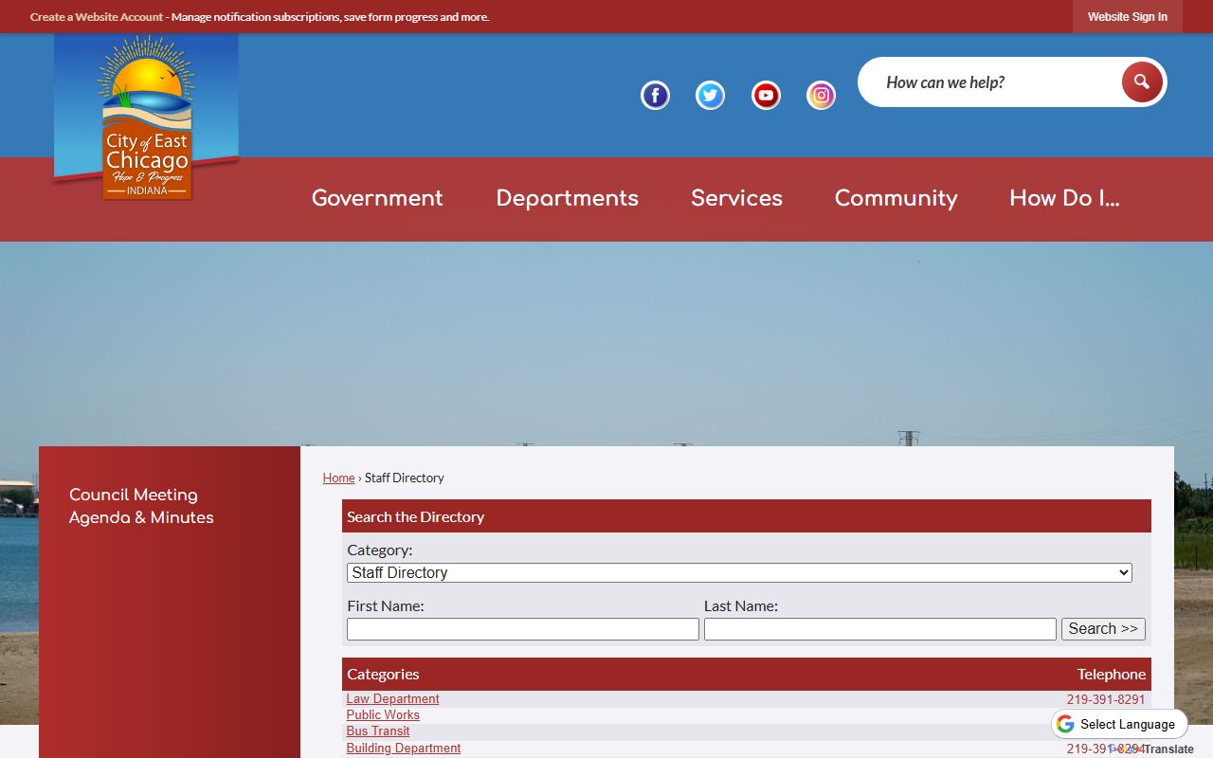This screenshot has width=1213, height=758.
Task: Click into the Last Name field
Action: coord(880,629)
